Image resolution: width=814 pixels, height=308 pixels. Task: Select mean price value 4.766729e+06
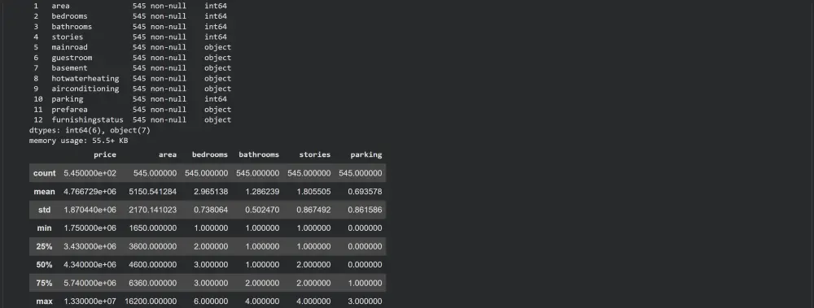coord(90,191)
